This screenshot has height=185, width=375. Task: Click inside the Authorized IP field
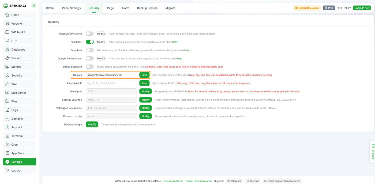click(111, 83)
